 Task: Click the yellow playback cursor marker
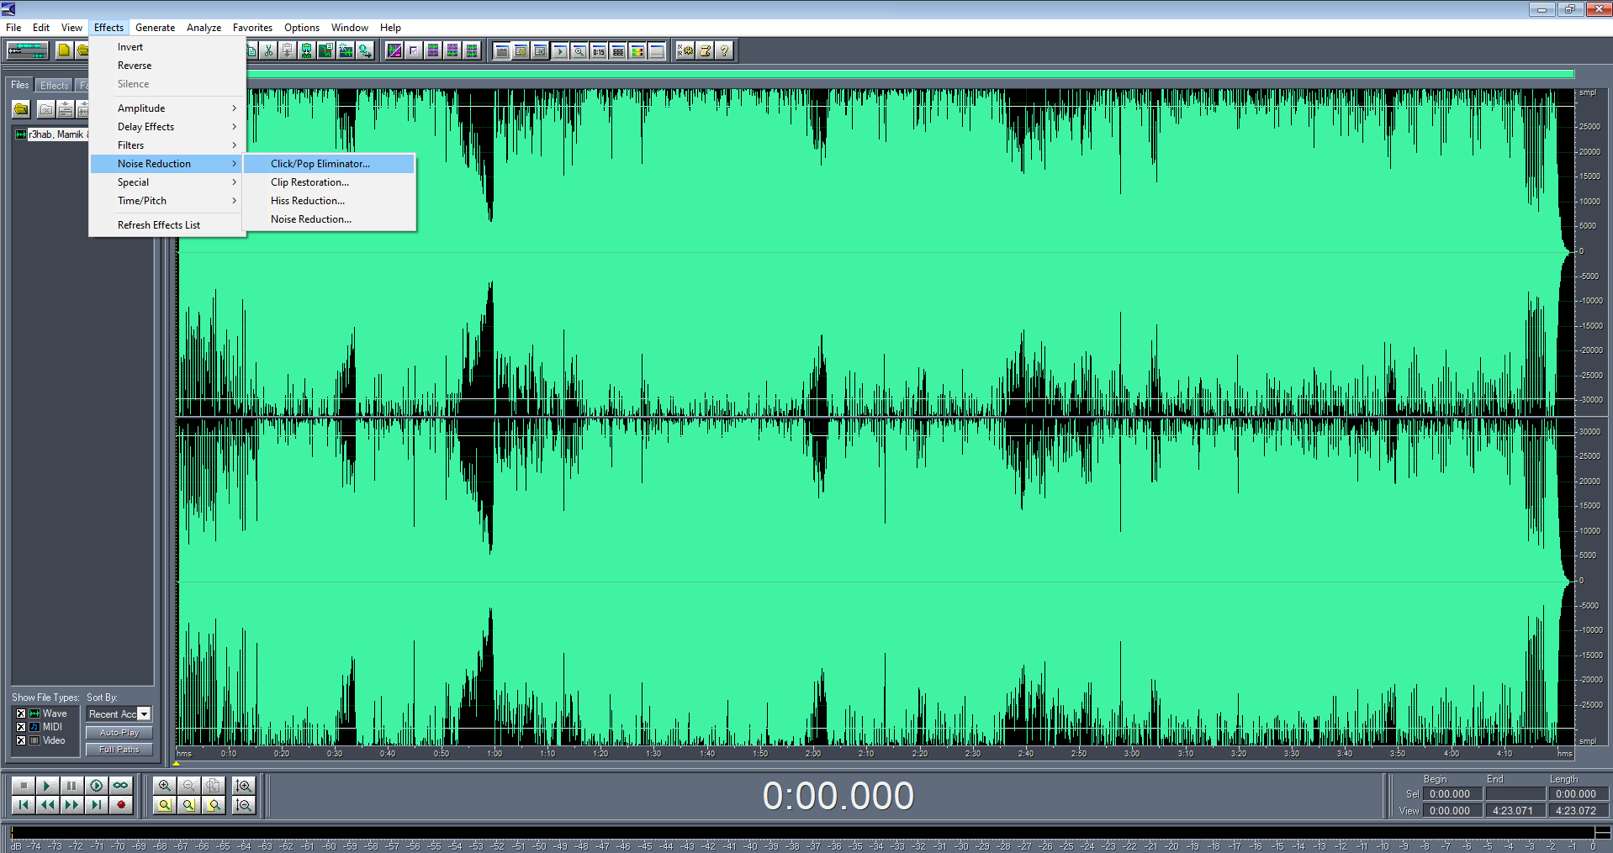click(177, 763)
